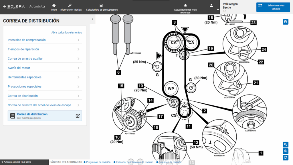Collapse the left sidebar panel arrow
The height and width of the screenshot is (165, 293).
(92, 19)
